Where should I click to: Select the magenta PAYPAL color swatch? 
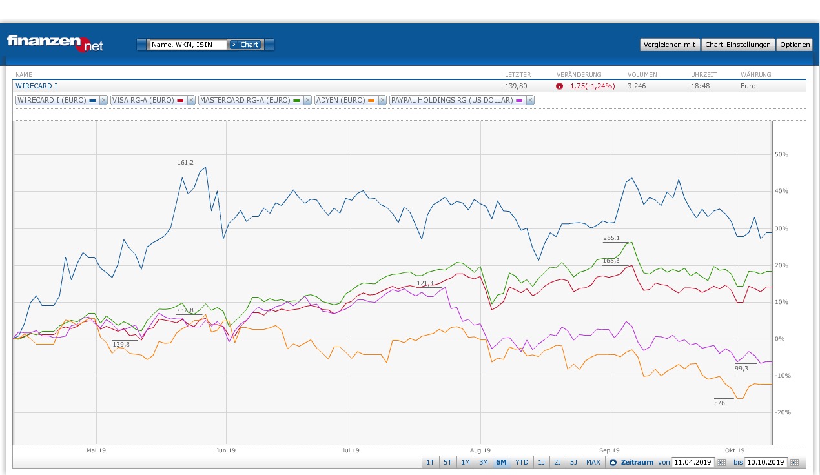[x=520, y=100]
